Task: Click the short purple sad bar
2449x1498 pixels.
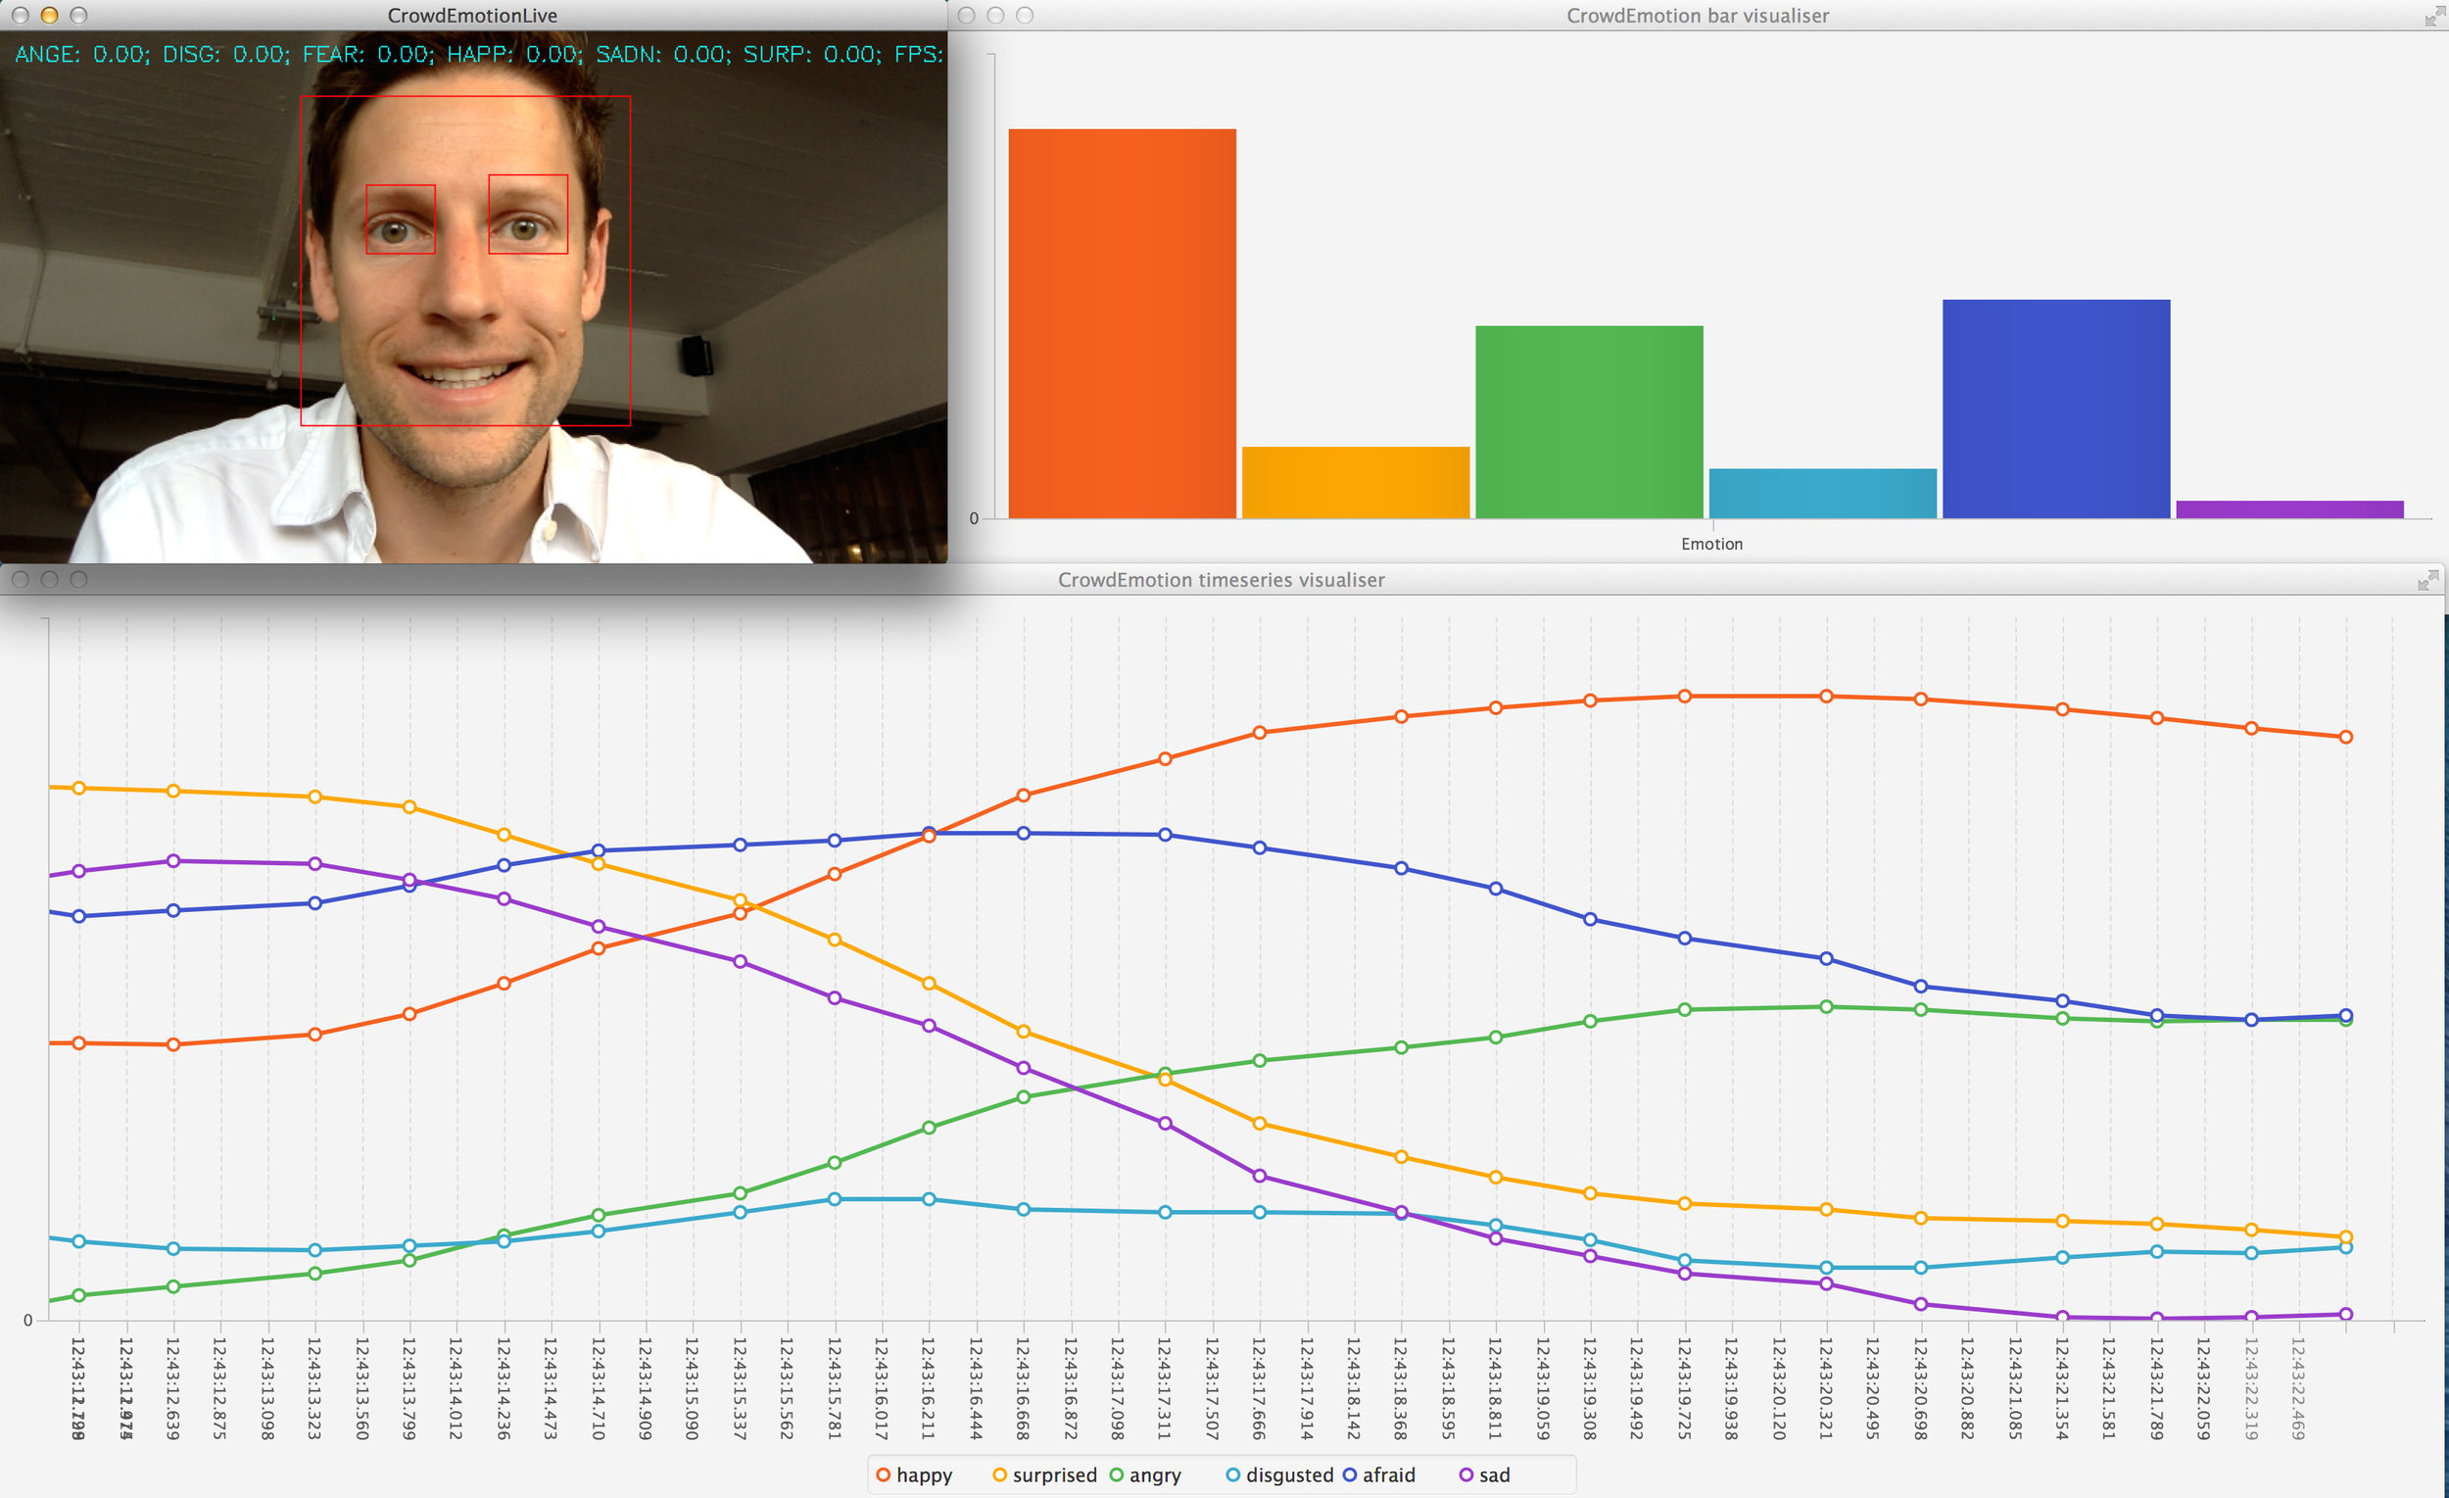Action: tap(2290, 508)
